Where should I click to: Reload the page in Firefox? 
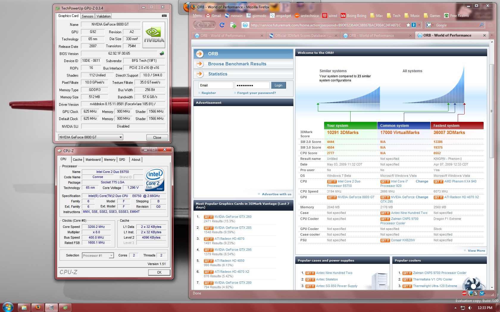222,25
